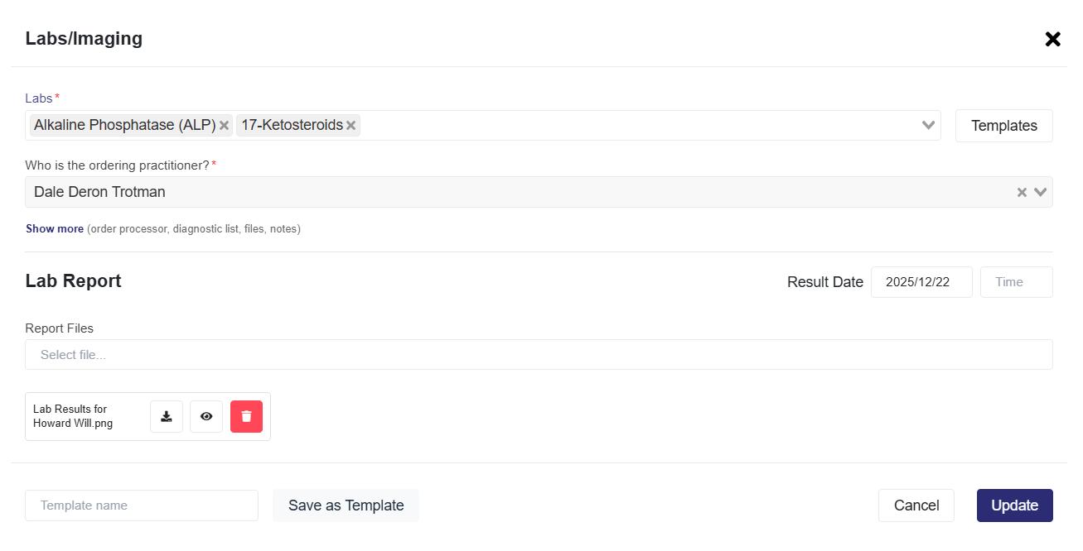Click Save as Template button
This screenshot has height=551, width=1083.
click(x=346, y=505)
